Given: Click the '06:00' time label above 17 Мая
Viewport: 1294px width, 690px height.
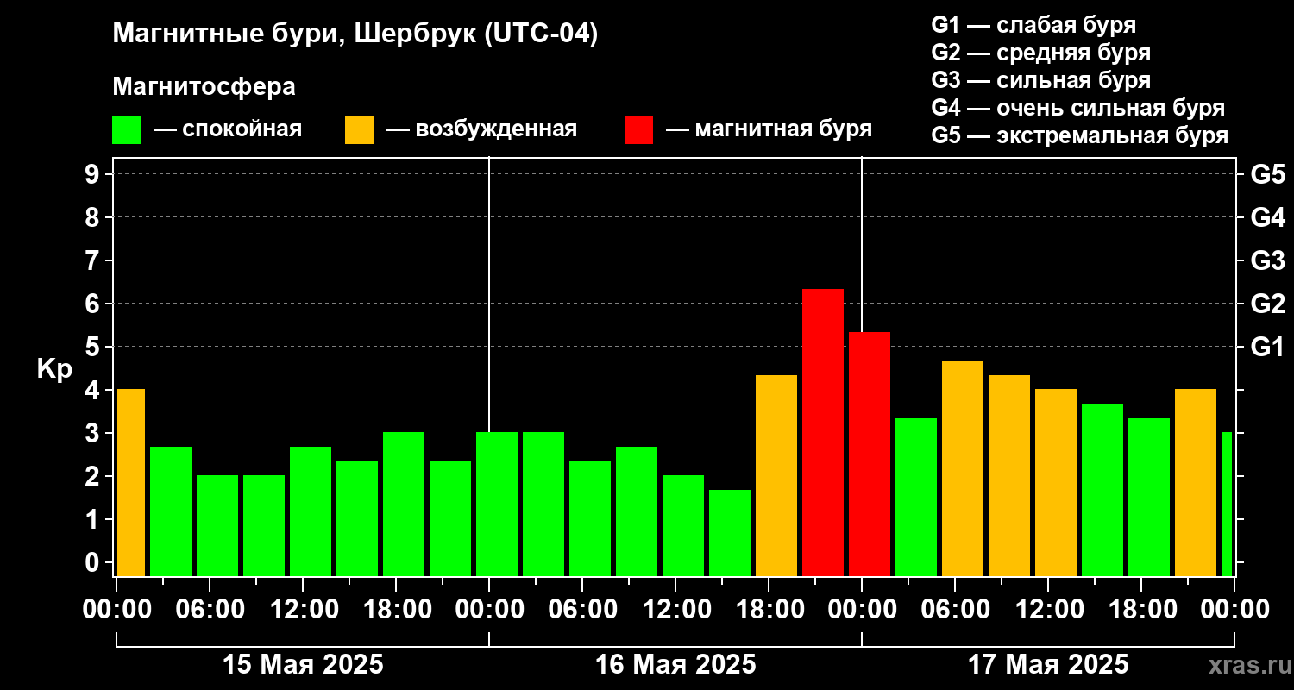Looking at the screenshot, I should [x=957, y=610].
